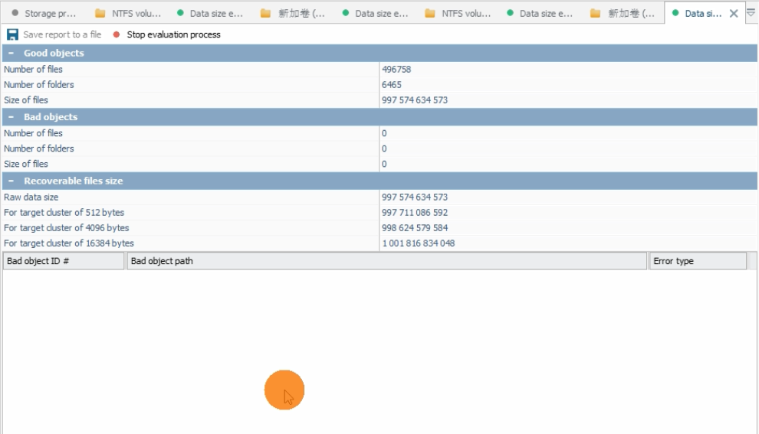Click the folder icon of second NTFS volume tab
Screen dimensions: 759x434
(430, 13)
